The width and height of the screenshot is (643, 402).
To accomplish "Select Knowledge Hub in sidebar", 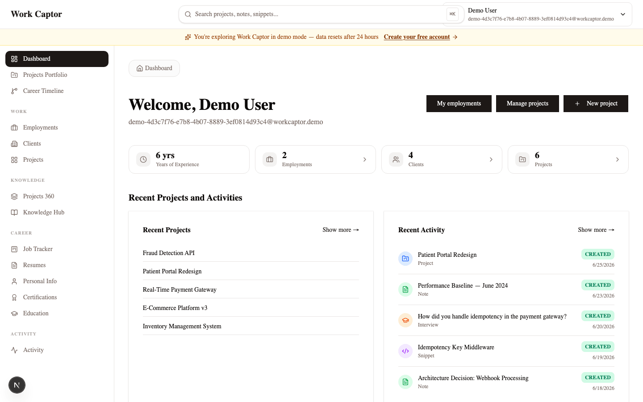I will [57, 213].
